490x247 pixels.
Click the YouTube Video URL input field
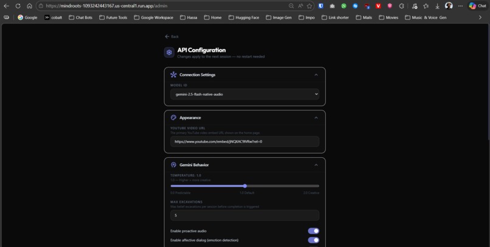point(244,141)
